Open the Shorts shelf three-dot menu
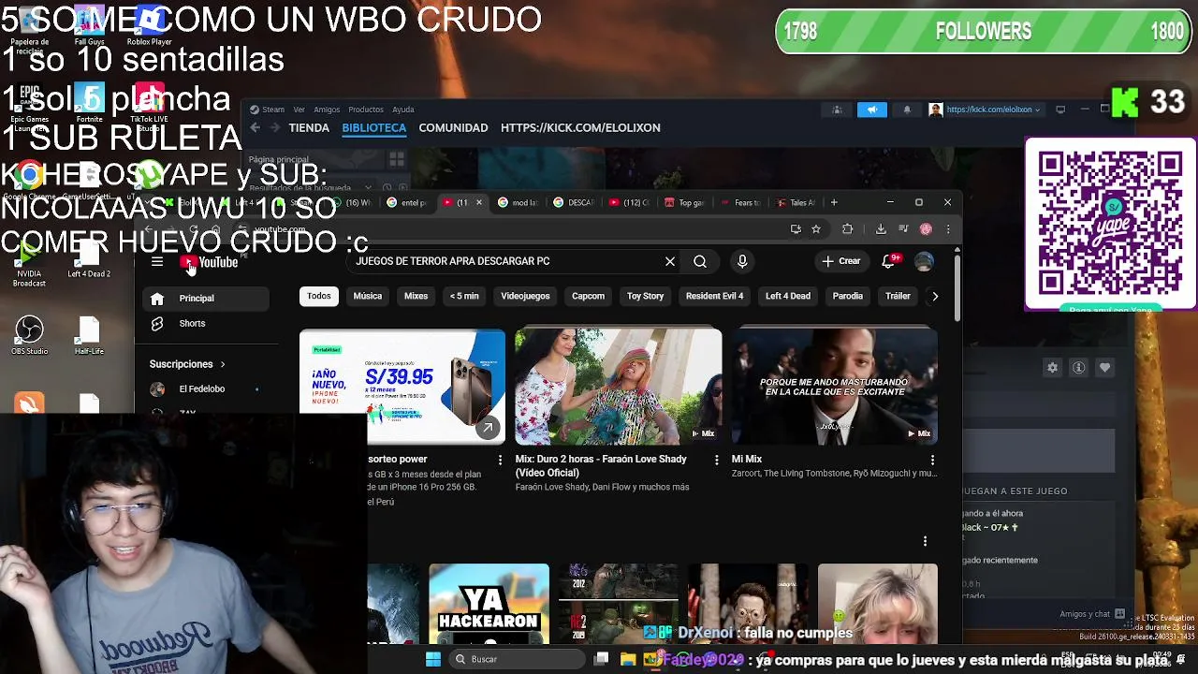Image resolution: width=1198 pixels, height=674 pixels. (925, 541)
